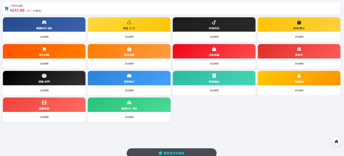344x156 pixels.
Task: Click 点击使用 under 滴滴出行 (旧)
Action: pos(129,117)
